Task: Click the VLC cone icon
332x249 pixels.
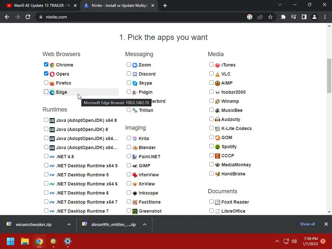Action: tap(218, 74)
